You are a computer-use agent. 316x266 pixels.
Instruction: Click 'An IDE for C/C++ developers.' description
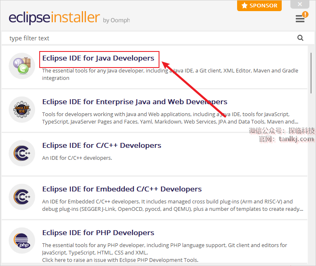[77, 158]
